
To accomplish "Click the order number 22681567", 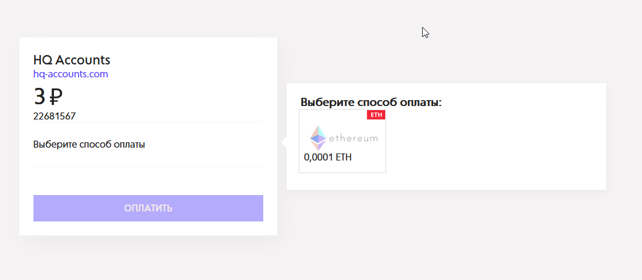I will [55, 116].
